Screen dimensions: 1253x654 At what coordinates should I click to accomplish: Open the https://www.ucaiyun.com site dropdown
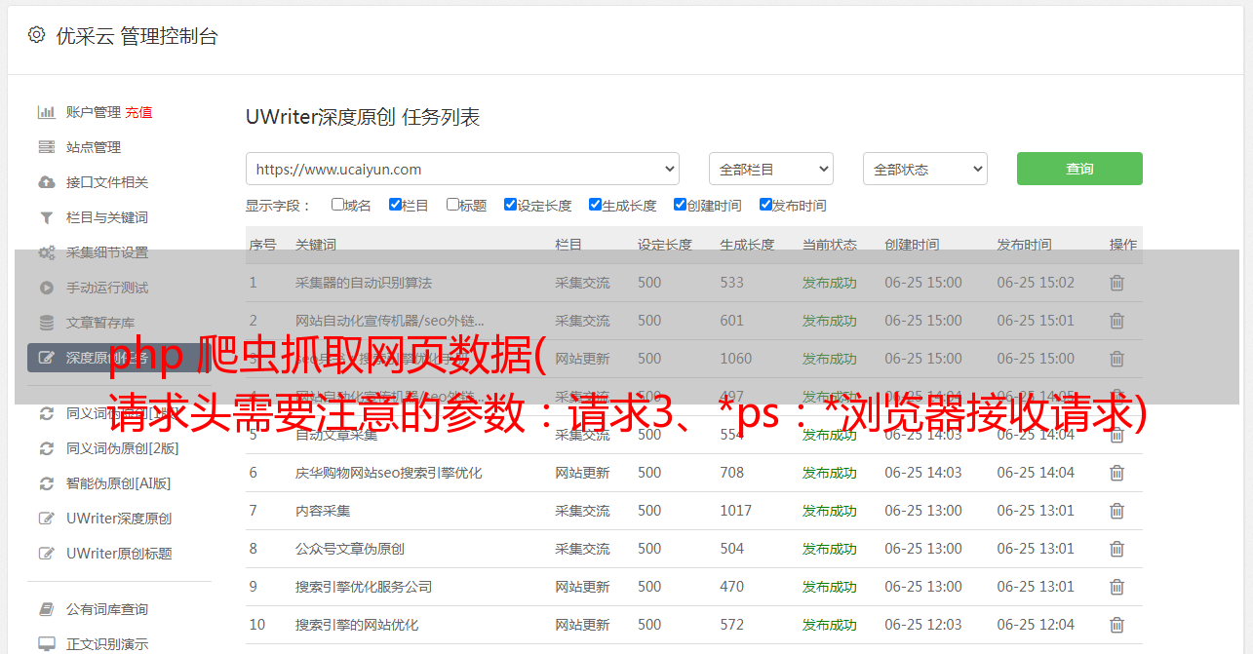coord(462,169)
